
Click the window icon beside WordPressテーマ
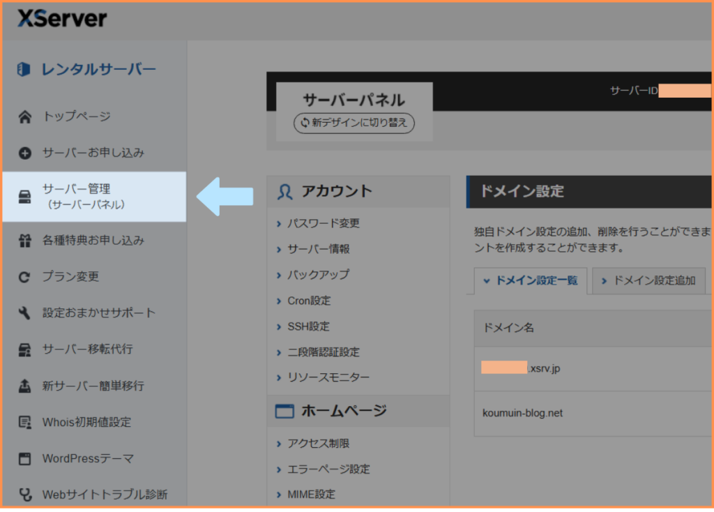pyautogui.click(x=25, y=459)
